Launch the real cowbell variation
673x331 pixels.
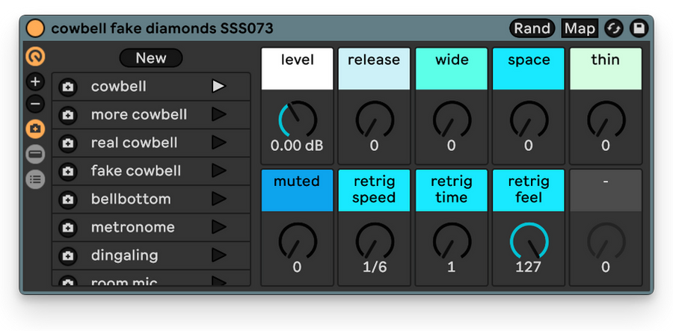click(x=218, y=143)
